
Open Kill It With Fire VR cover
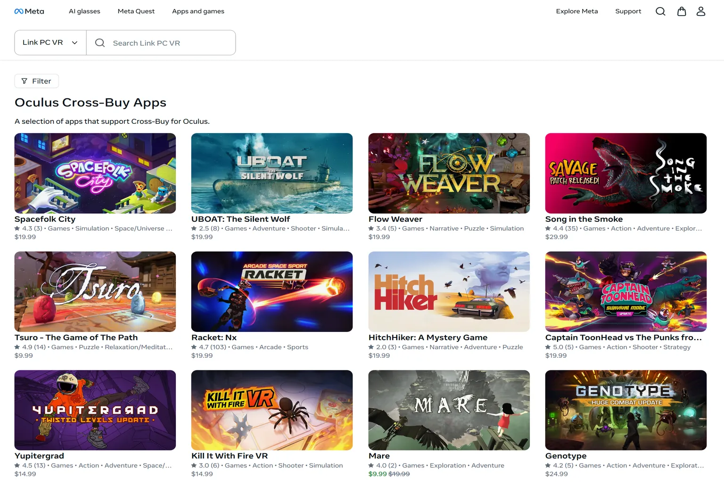pyautogui.click(x=272, y=410)
